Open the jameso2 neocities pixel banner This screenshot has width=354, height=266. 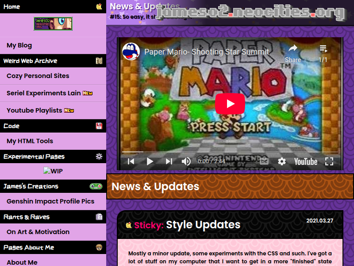pos(53,24)
